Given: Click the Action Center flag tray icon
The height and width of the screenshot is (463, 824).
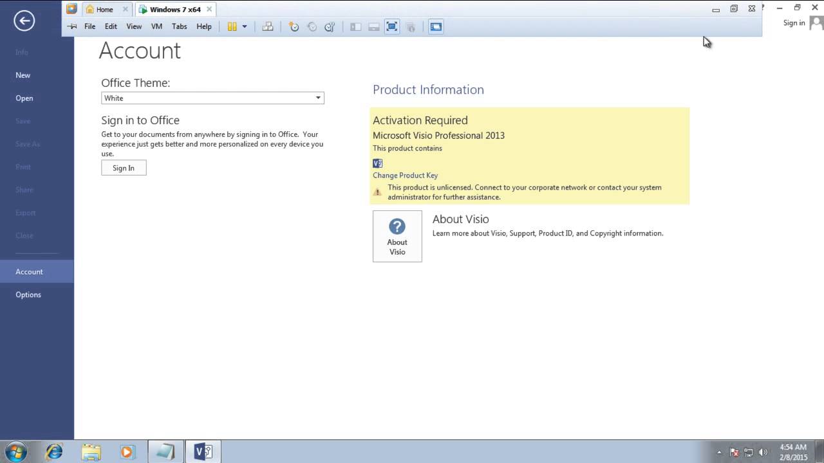Looking at the screenshot, I should (x=735, y=452).
